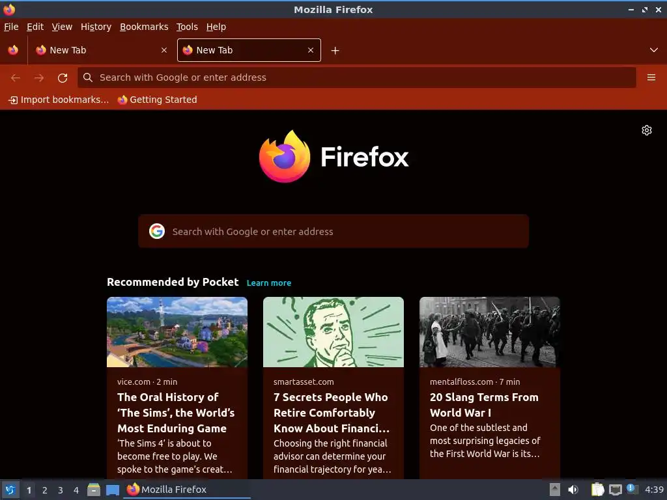
Task: Focus the center Google search box
Action: pos(333,231)
